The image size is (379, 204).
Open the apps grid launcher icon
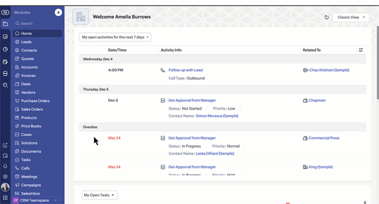pyautogui.click(x=5, y=198)
